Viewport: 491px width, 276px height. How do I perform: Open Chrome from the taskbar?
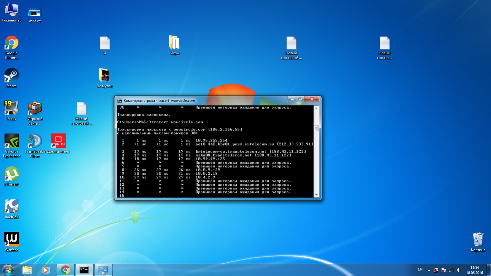click(65, 270)
